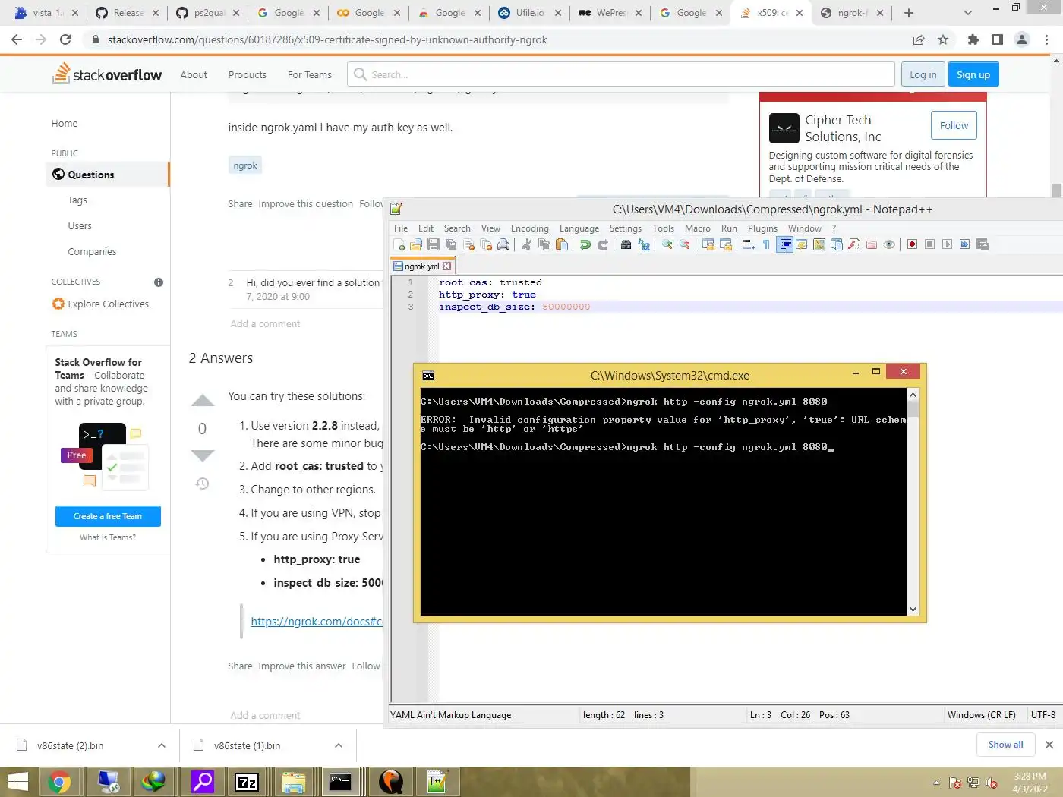Screen dimensions: 1063x797
Task: Open Chrome extensions puzzle icon
Action: click(x=973, y=39)
